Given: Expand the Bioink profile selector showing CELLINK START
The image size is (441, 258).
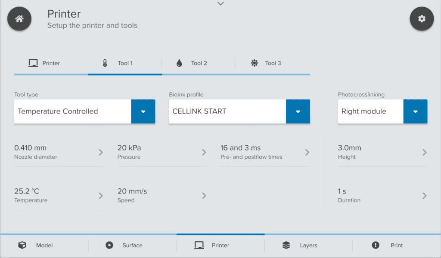Looking at the screenshot, I should click(298, 111).
